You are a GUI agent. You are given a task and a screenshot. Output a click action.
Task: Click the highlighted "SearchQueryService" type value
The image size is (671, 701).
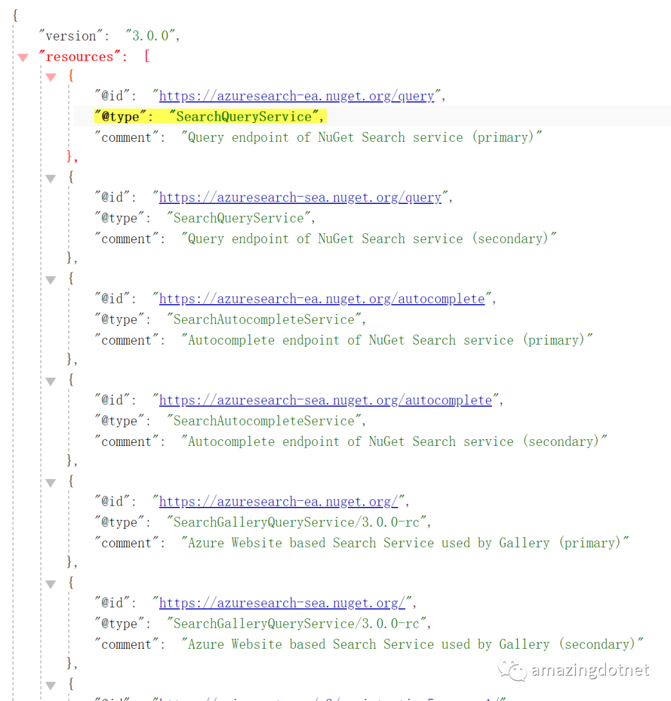pos(244,117)
